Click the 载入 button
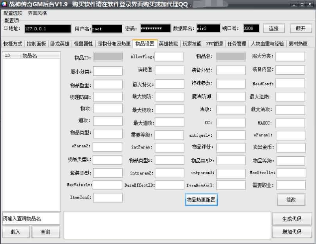This screenshot has height=244, width=316. point(15,232)
